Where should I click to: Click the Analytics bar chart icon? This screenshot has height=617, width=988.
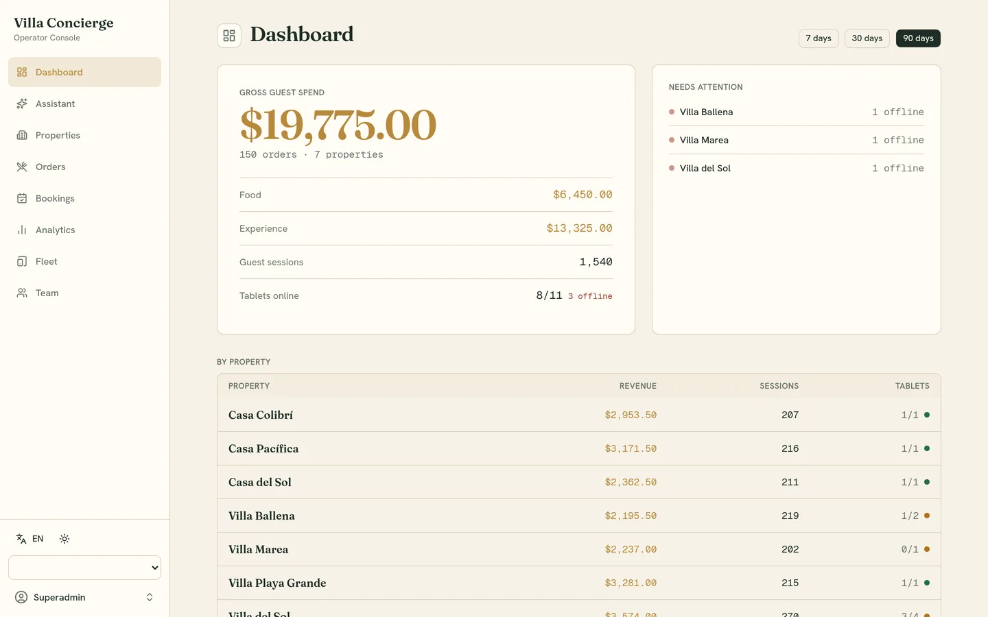[x=22, y=230]
